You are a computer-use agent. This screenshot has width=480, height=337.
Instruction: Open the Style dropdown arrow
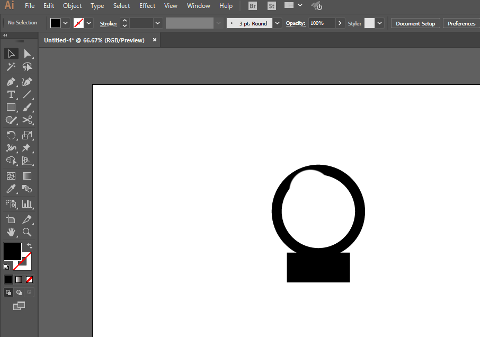point(380,23)
